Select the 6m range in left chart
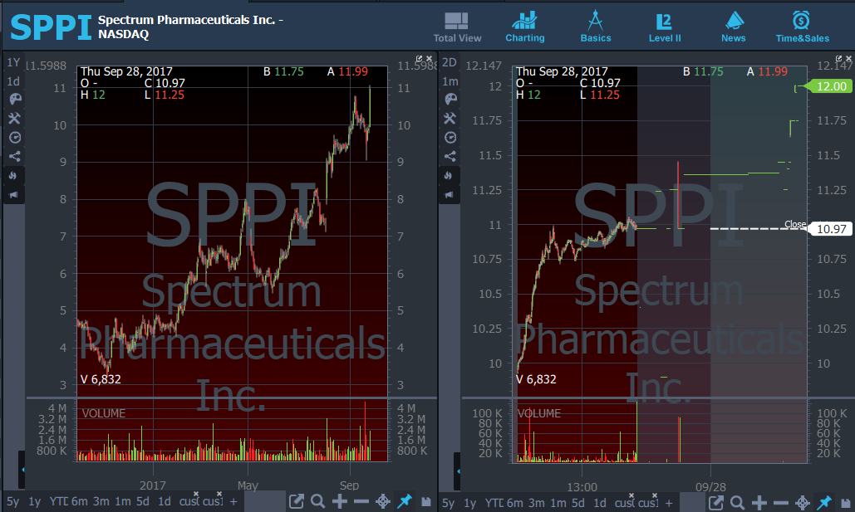Image resolution: width=855 pixels, height=512 pixels. (80, 502)
